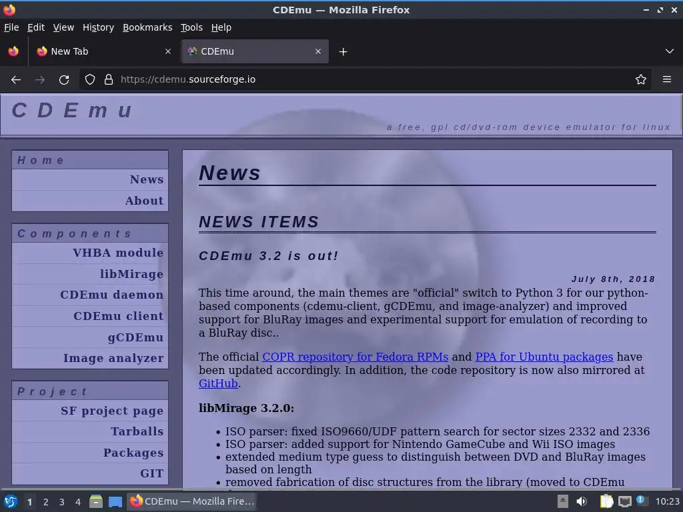The height and width of the screenshot is (512, 683).
Task: Open the GitHub mirror link
Action: point(218,383)
